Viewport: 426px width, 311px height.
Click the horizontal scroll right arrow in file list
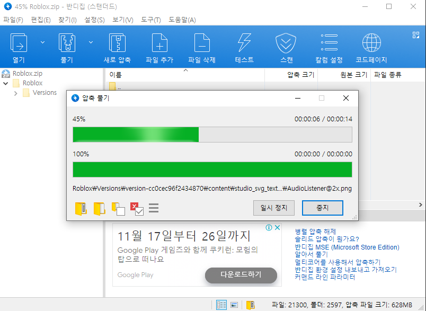[421, 205]
